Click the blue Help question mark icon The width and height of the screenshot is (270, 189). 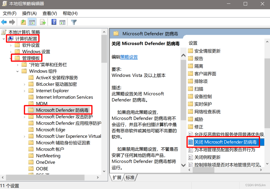[54, 22]
